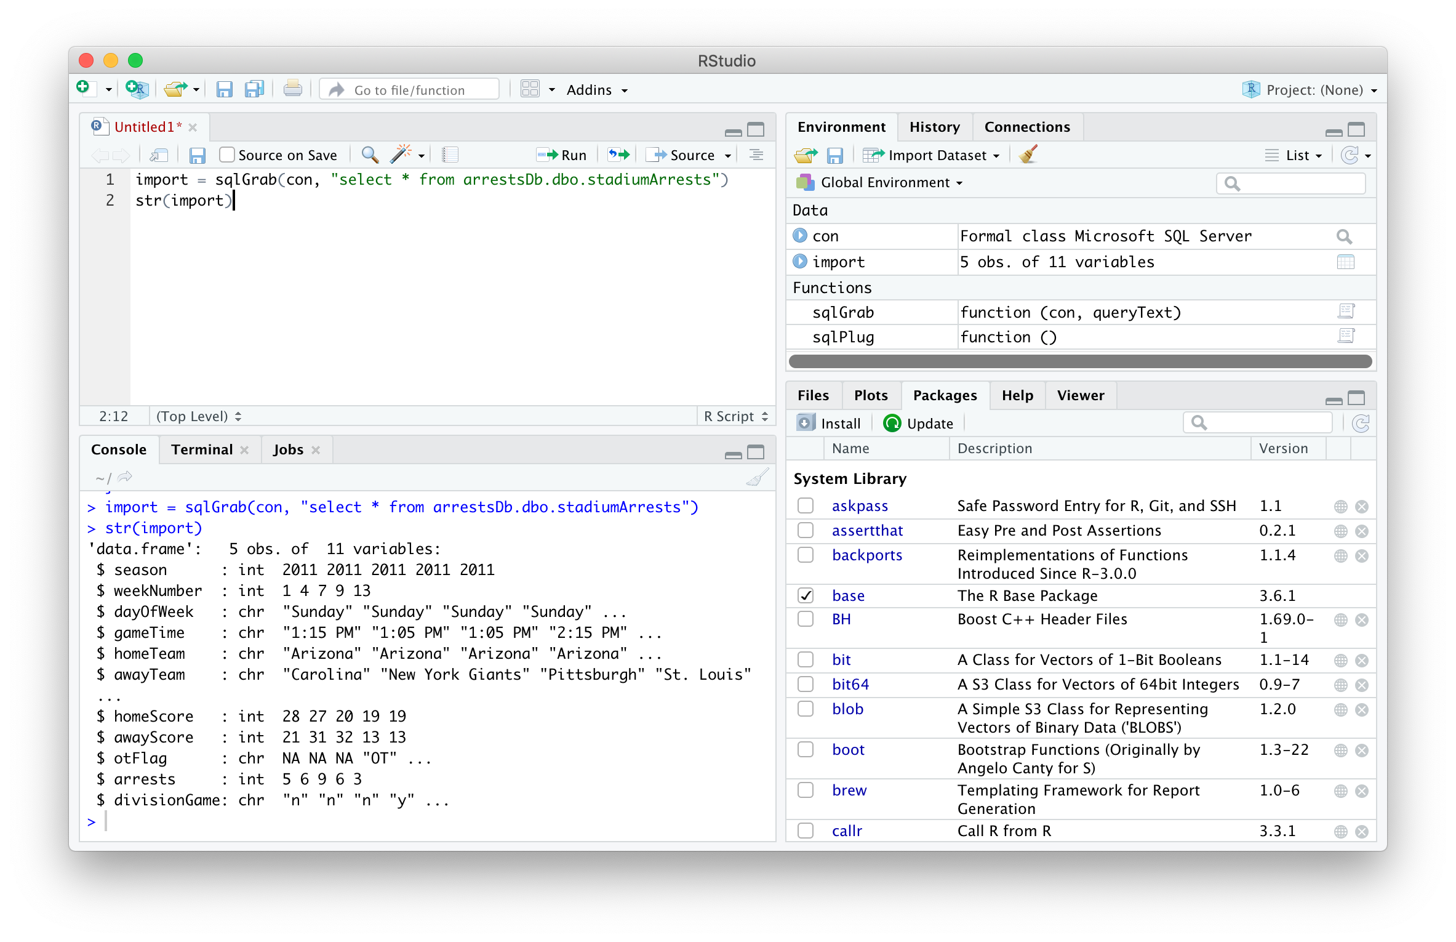Click the find/replace magnifier in the editor toolbar
This screenshot has width=1456, height=942.
click(370, 155)
